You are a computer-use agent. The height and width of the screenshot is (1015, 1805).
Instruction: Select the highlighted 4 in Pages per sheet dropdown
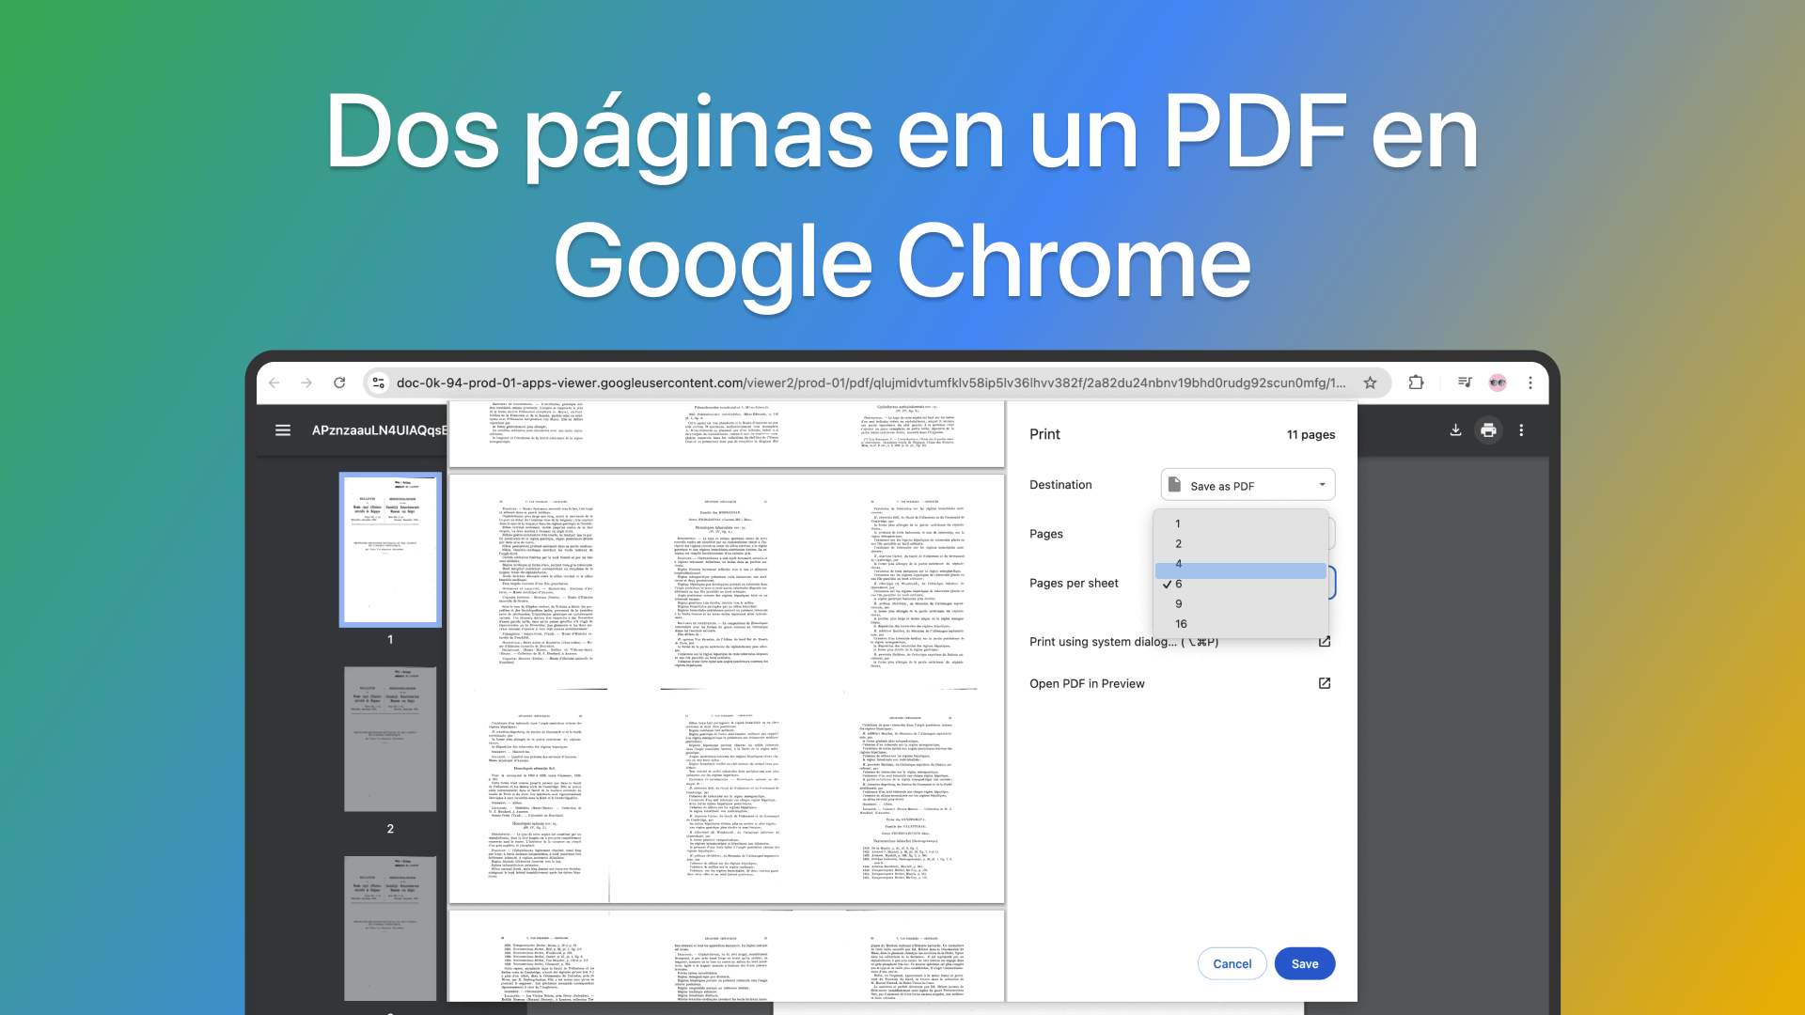point(1178,564)
